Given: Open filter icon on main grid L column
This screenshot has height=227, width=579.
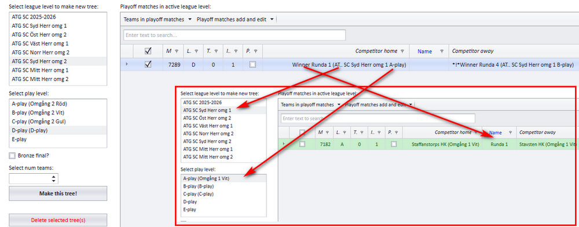Looking at the screenshot, I should pyautogui.click(x=196, y=52).
